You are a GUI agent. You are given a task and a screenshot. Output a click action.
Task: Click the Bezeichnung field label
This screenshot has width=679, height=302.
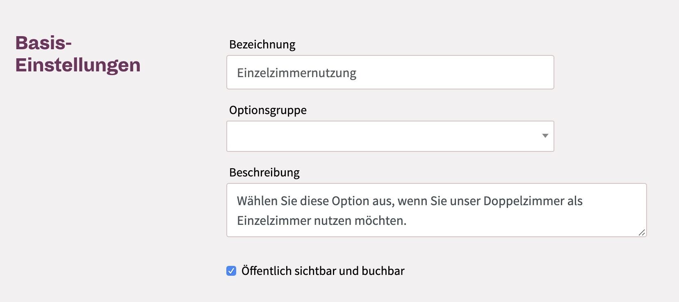point(262,44)
